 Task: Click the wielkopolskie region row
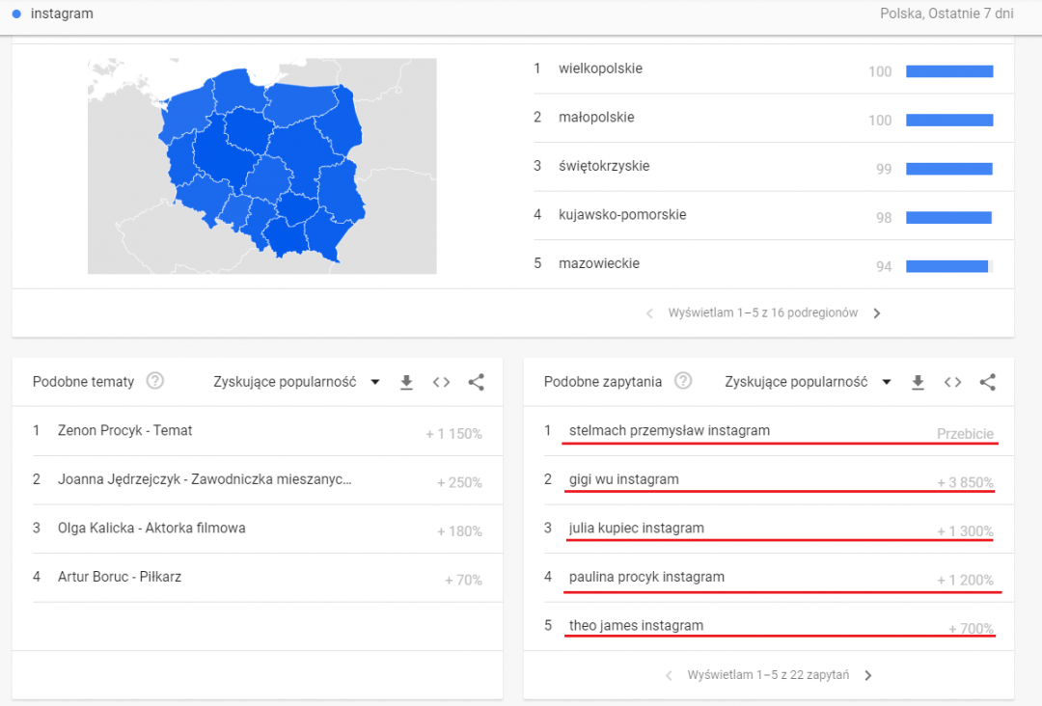click(600, 68)
